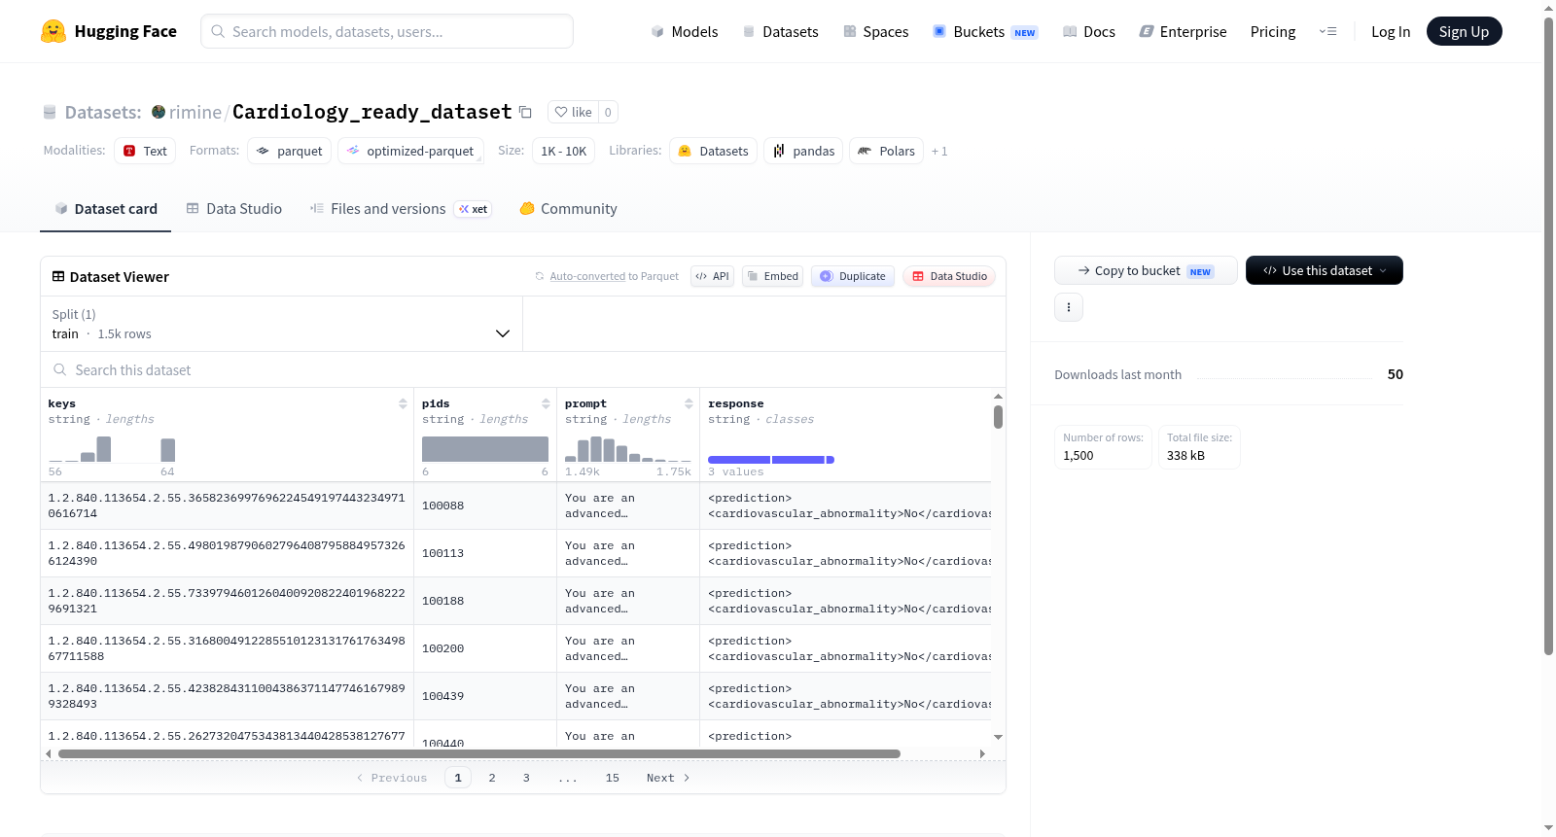Viewport: 1556px width, 837px height.
Task: Click the table's vertical scrollbar thumb
Action: [998, 416]
